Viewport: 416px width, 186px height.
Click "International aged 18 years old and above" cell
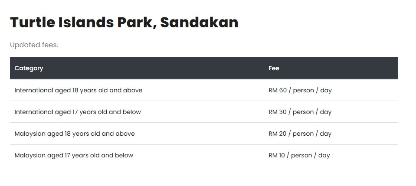coord(79,90)
